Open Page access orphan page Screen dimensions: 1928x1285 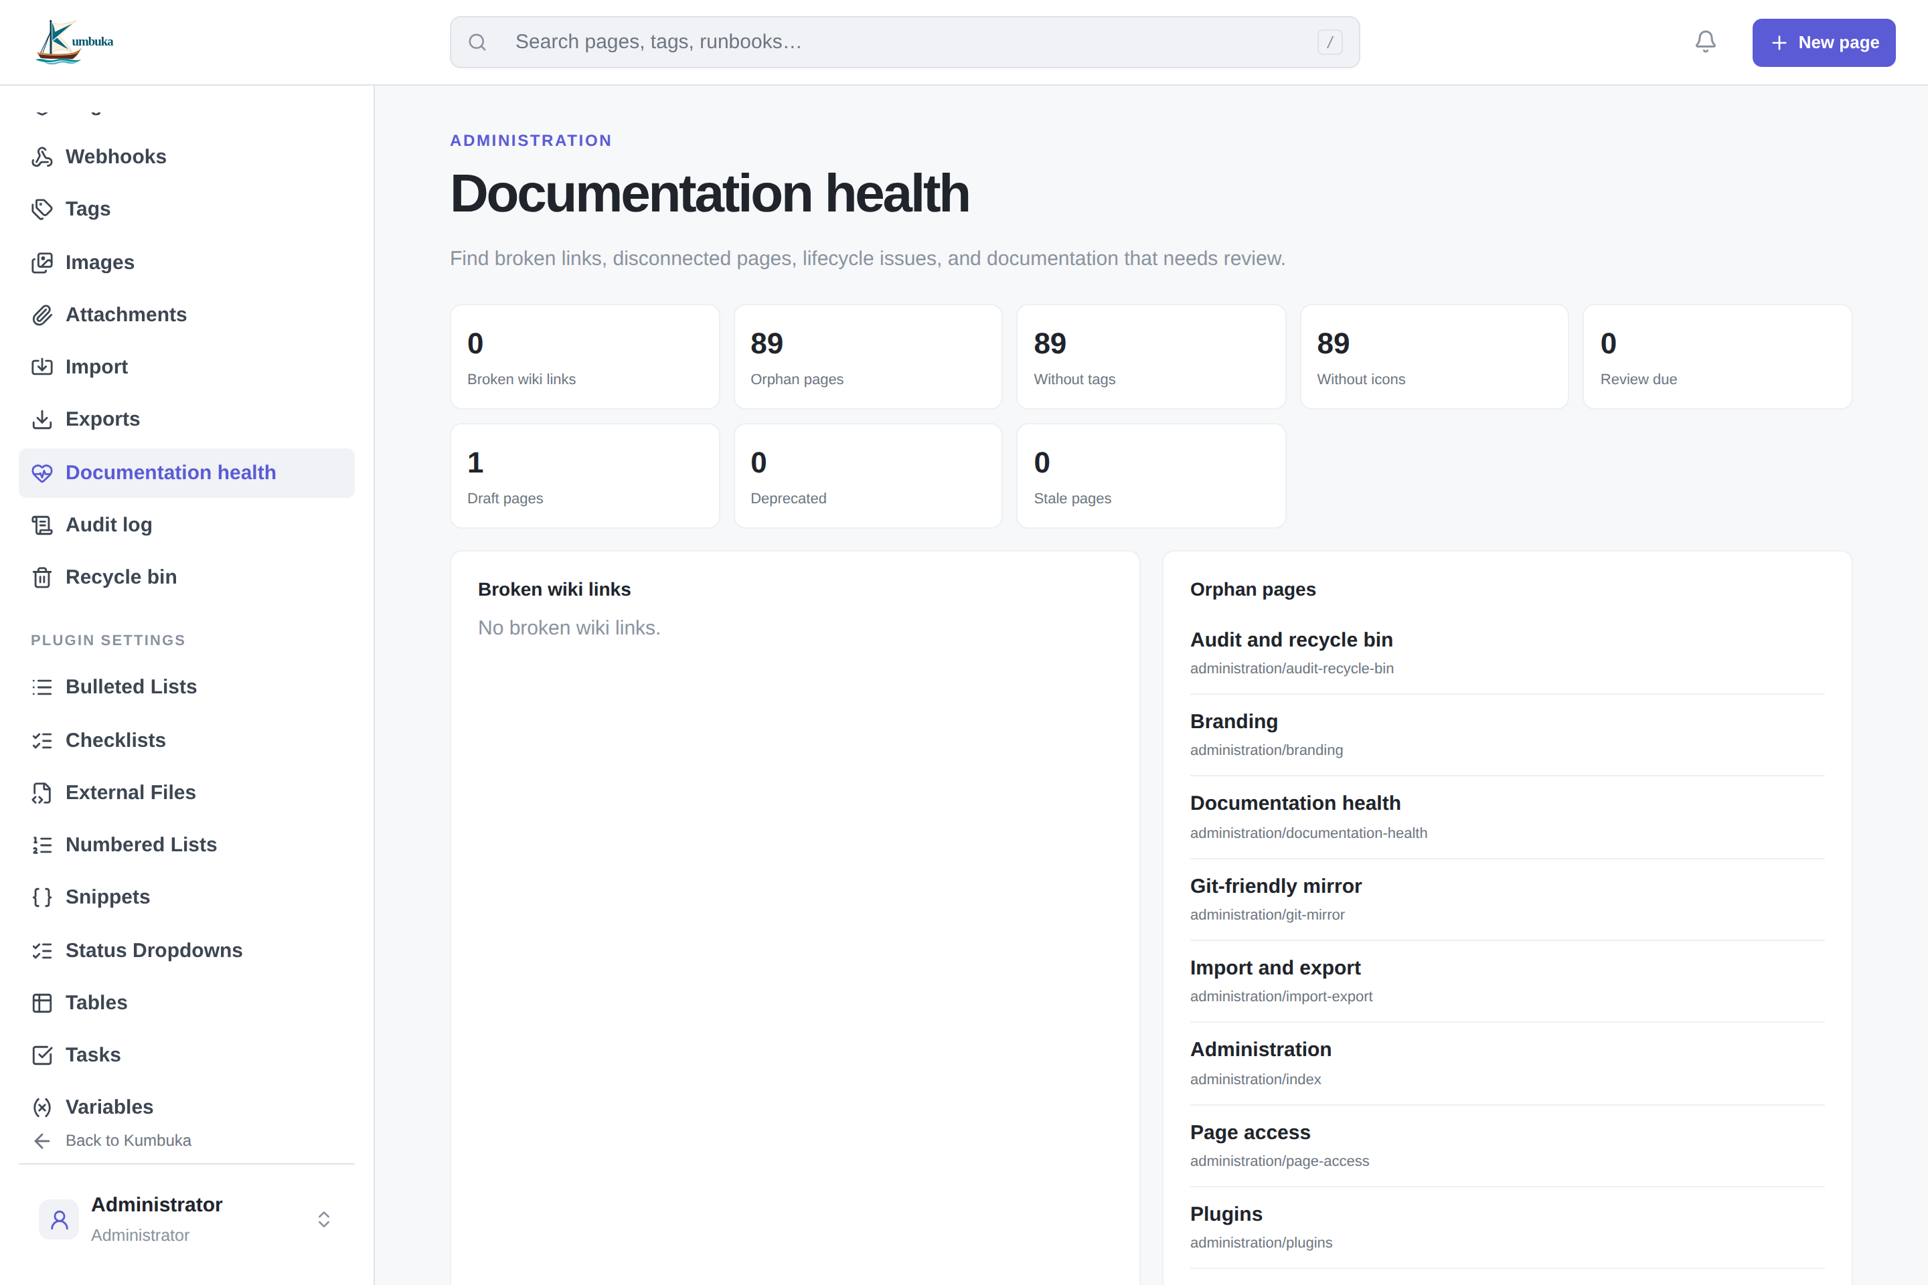click(1250, 1132)
